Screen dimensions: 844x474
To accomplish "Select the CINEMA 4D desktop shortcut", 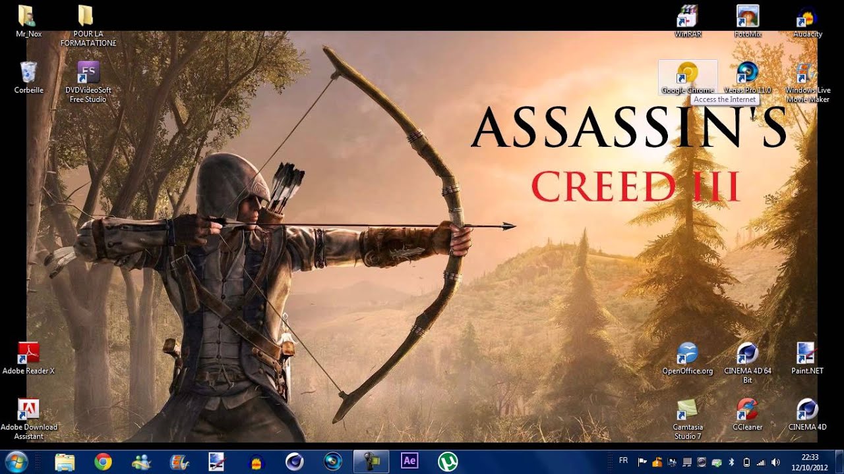I will pyautogui.click(x=807, y=415).
